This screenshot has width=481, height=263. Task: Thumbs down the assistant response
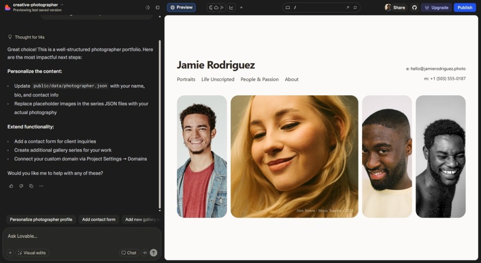coord(21,186)
